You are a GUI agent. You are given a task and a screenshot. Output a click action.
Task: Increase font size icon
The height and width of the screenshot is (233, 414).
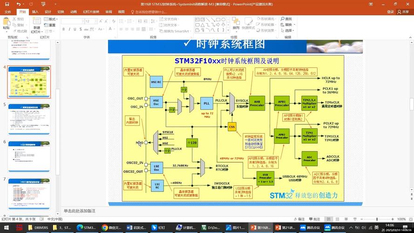pyautogui.click(x=101, y=21)
